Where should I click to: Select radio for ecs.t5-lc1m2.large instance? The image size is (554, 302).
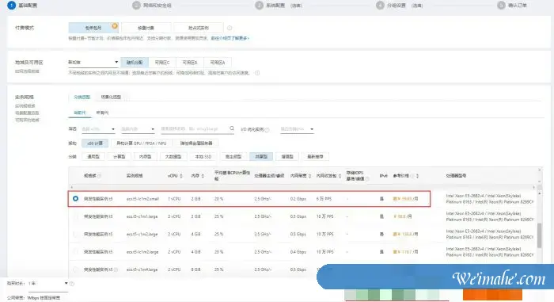(76, 252)
